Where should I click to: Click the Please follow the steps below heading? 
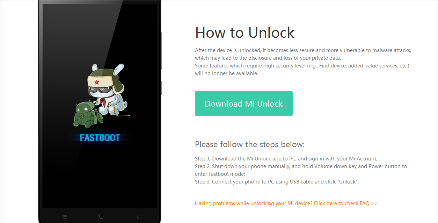(x=250, y=144)
